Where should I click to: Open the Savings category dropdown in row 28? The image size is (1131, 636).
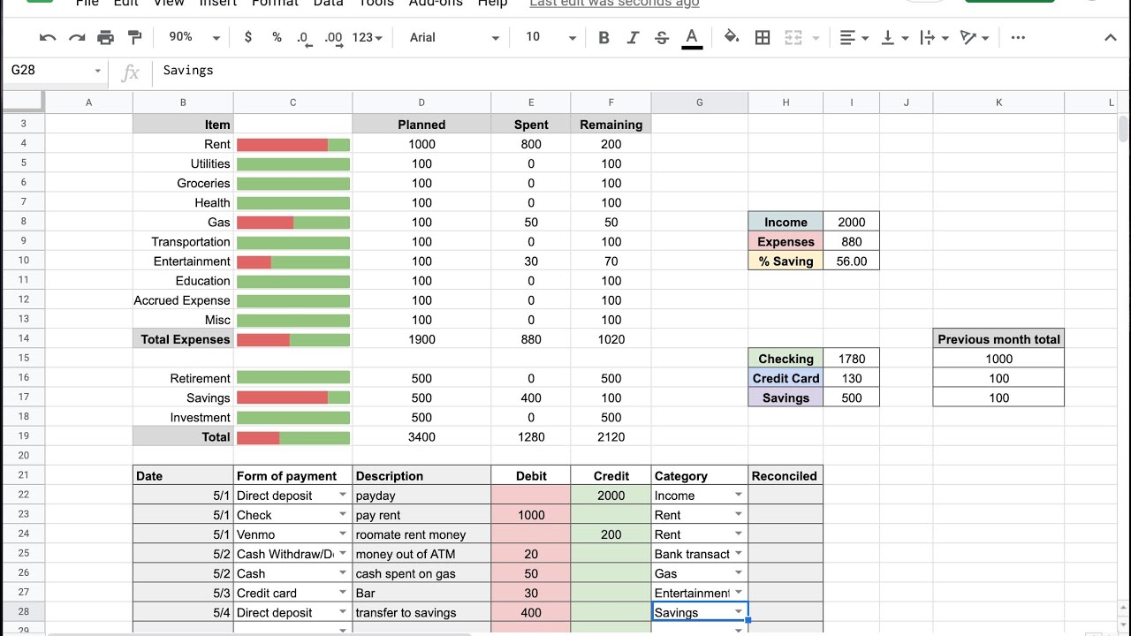coord(739,611)
